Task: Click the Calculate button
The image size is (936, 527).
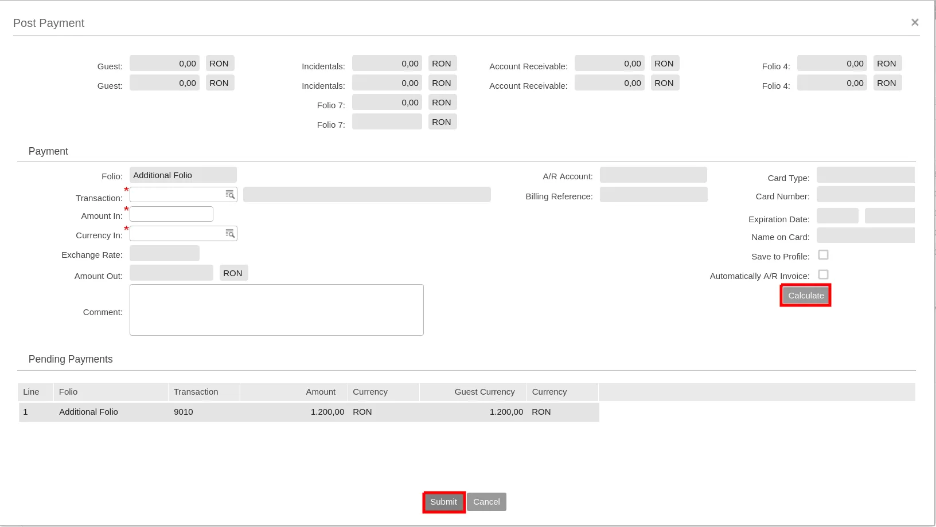Action: pyautogui.click(x=805, y=296)
